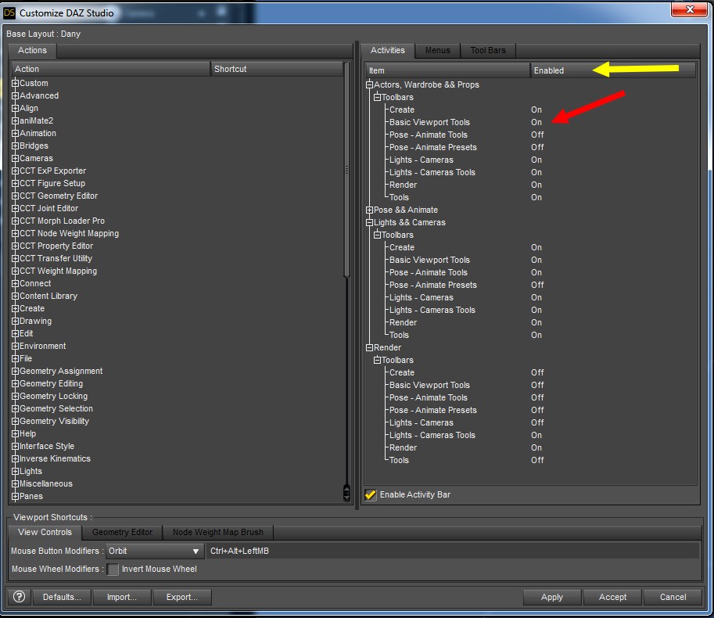Expand the Panes action group
The image size is (714, 618).
point(15,497)
